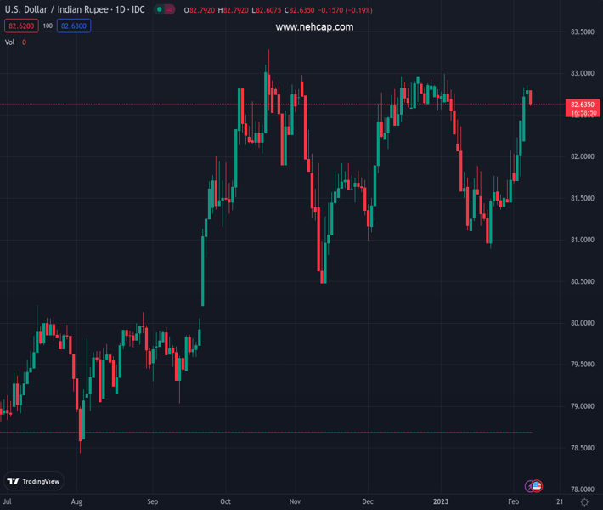Click the Oct label on time axis

(x=225, y=502)
